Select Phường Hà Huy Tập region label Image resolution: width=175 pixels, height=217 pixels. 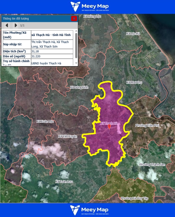[134, 199]
